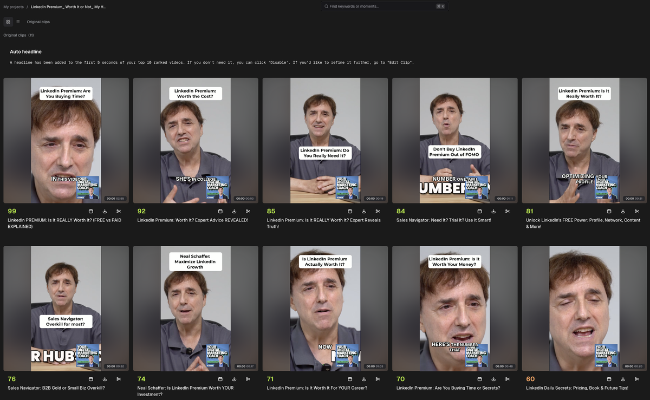Open thumbnail 'LinkedIn Premium: Are You Buying Time?'
Screen dimensions: 650x400
click(x=66, y=141)
